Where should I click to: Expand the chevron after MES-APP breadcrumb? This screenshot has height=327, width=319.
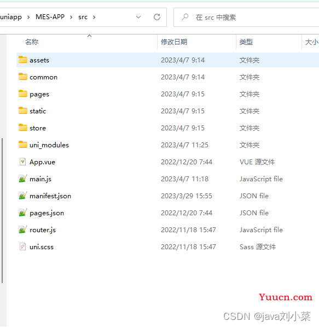71,17
